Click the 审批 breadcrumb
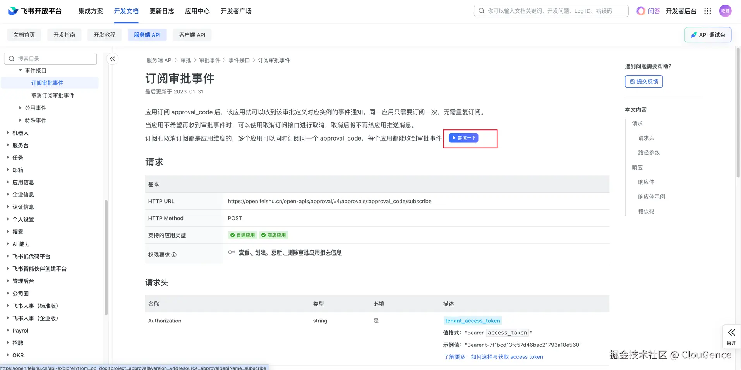This screenshot has height=370, width=741. click(x=186, y=60)
